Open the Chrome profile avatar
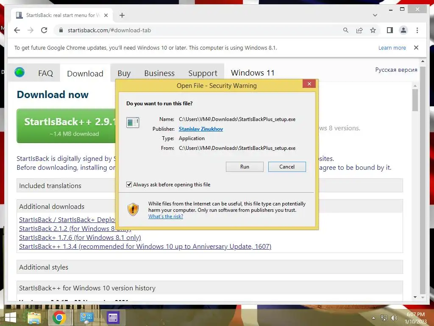 coord(403,30)
